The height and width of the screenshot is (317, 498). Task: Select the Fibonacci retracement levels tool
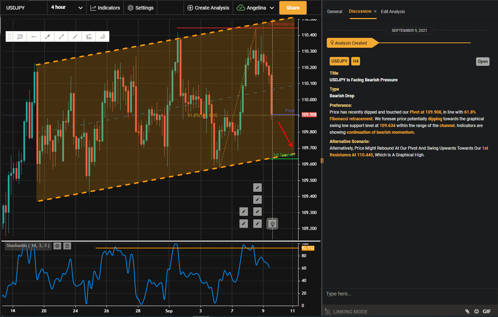[20, 36]
